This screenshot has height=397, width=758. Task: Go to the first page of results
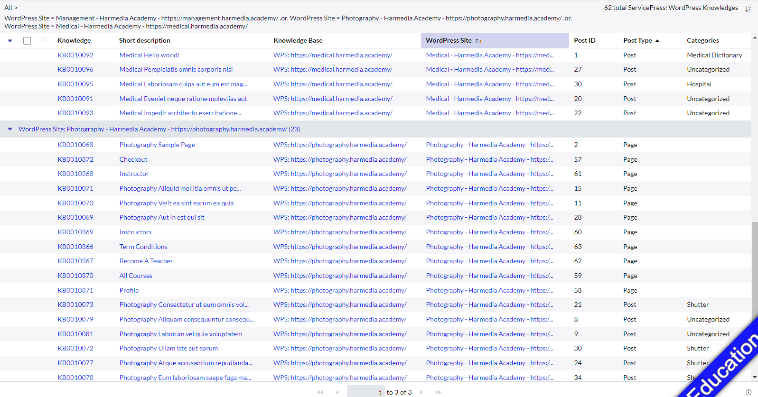(x=320, y=392)
